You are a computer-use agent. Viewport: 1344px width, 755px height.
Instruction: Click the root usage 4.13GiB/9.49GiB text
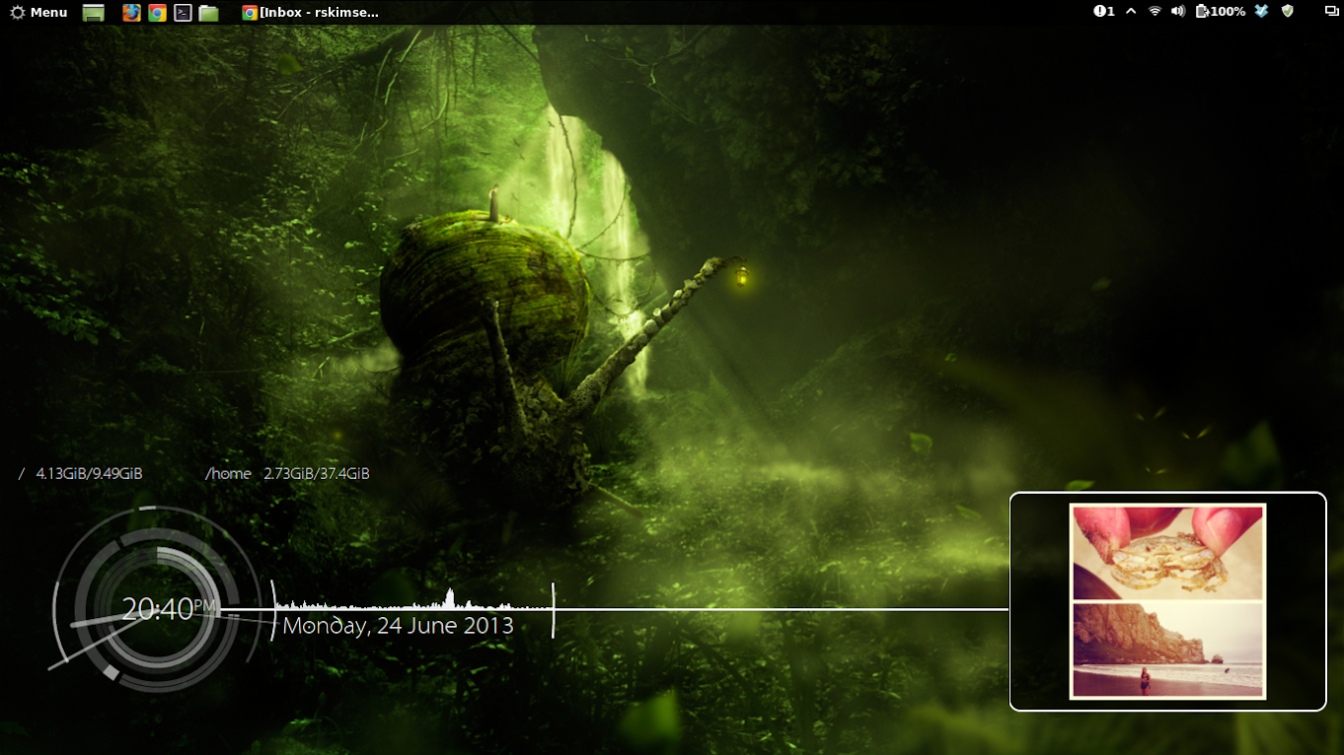[89, 474]
